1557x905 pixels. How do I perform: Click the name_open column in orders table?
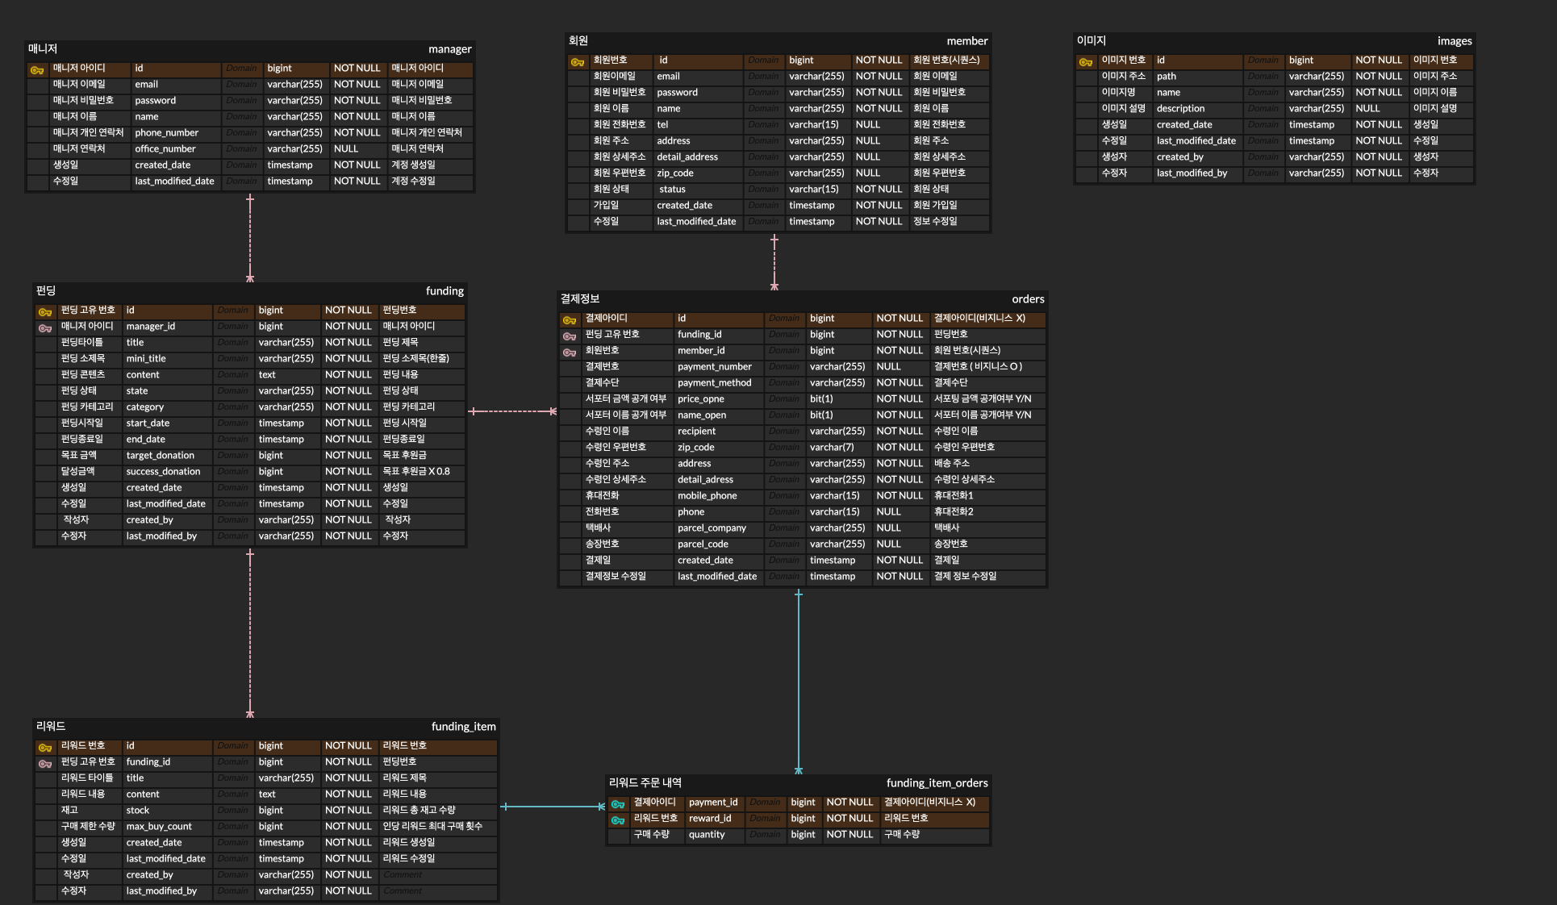702,415
